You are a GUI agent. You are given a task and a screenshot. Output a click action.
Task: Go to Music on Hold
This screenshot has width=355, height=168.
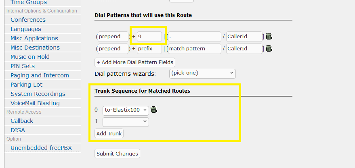pos(30,57)
